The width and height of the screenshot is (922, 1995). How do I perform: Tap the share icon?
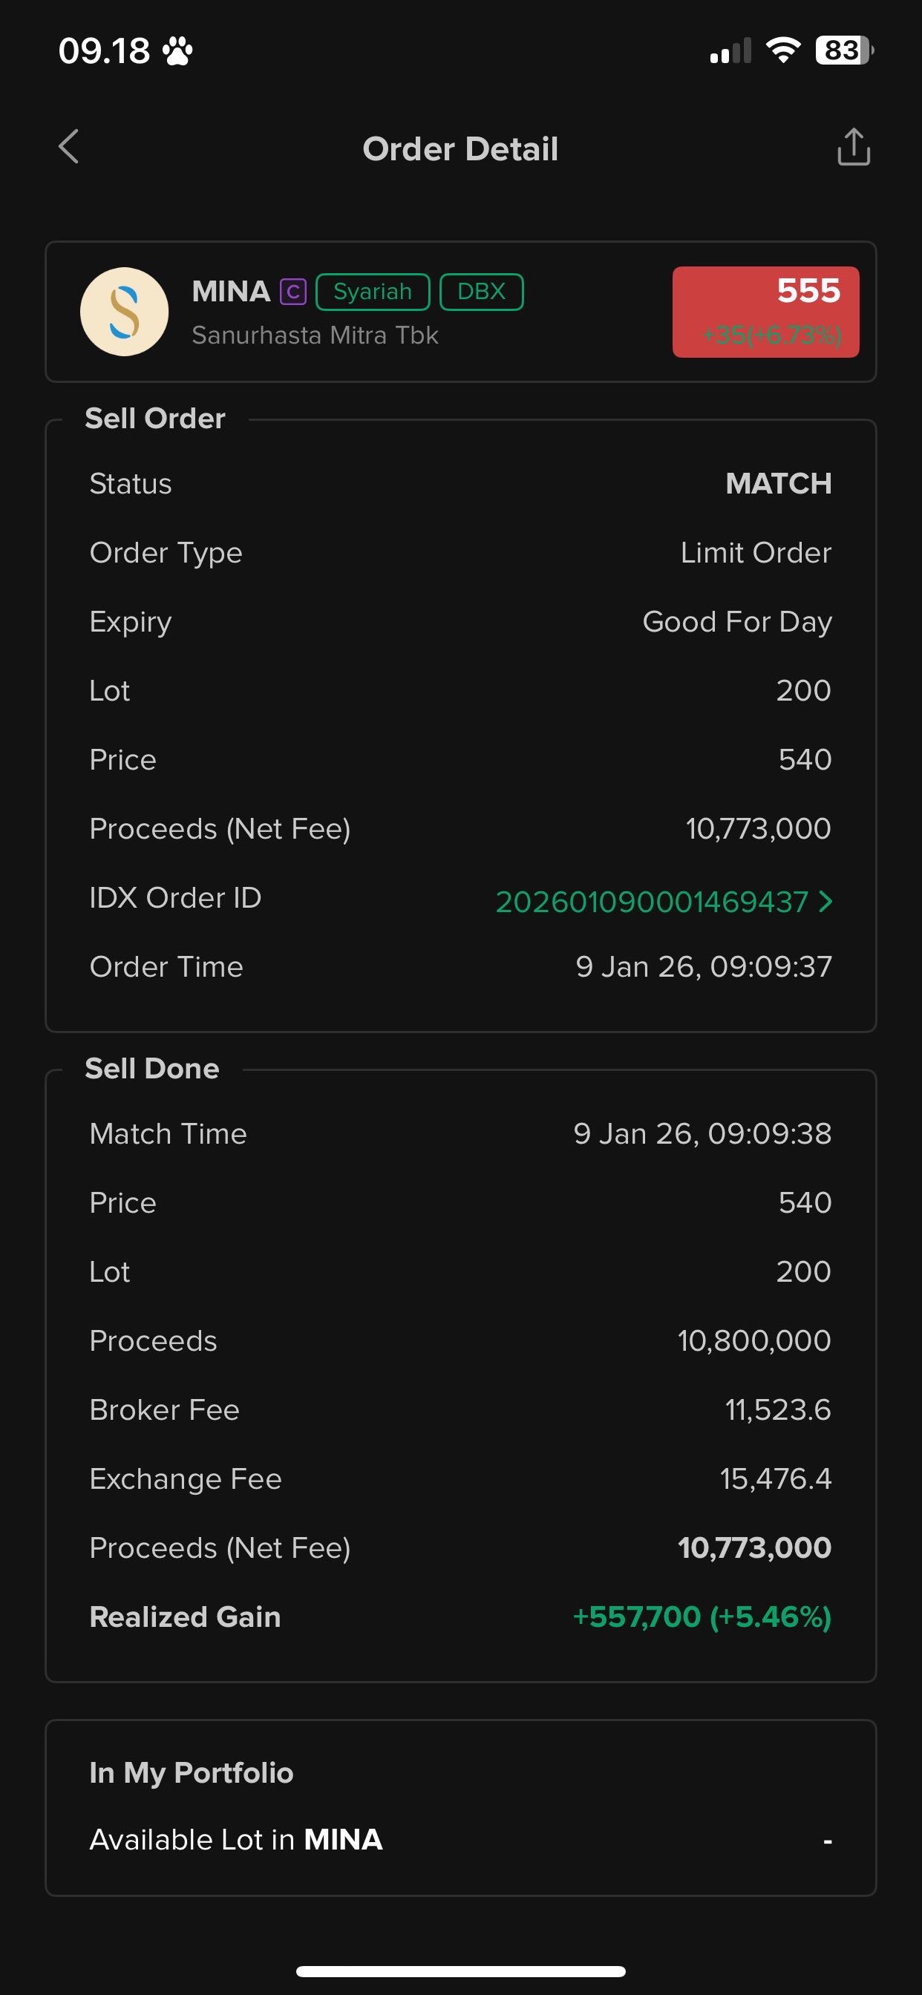point(853,147)
